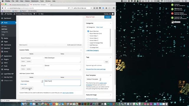The width and height of the screenshot is (189, 106).
Task: Open Users in the admin sidebar
Action: (x=6, y=63)
